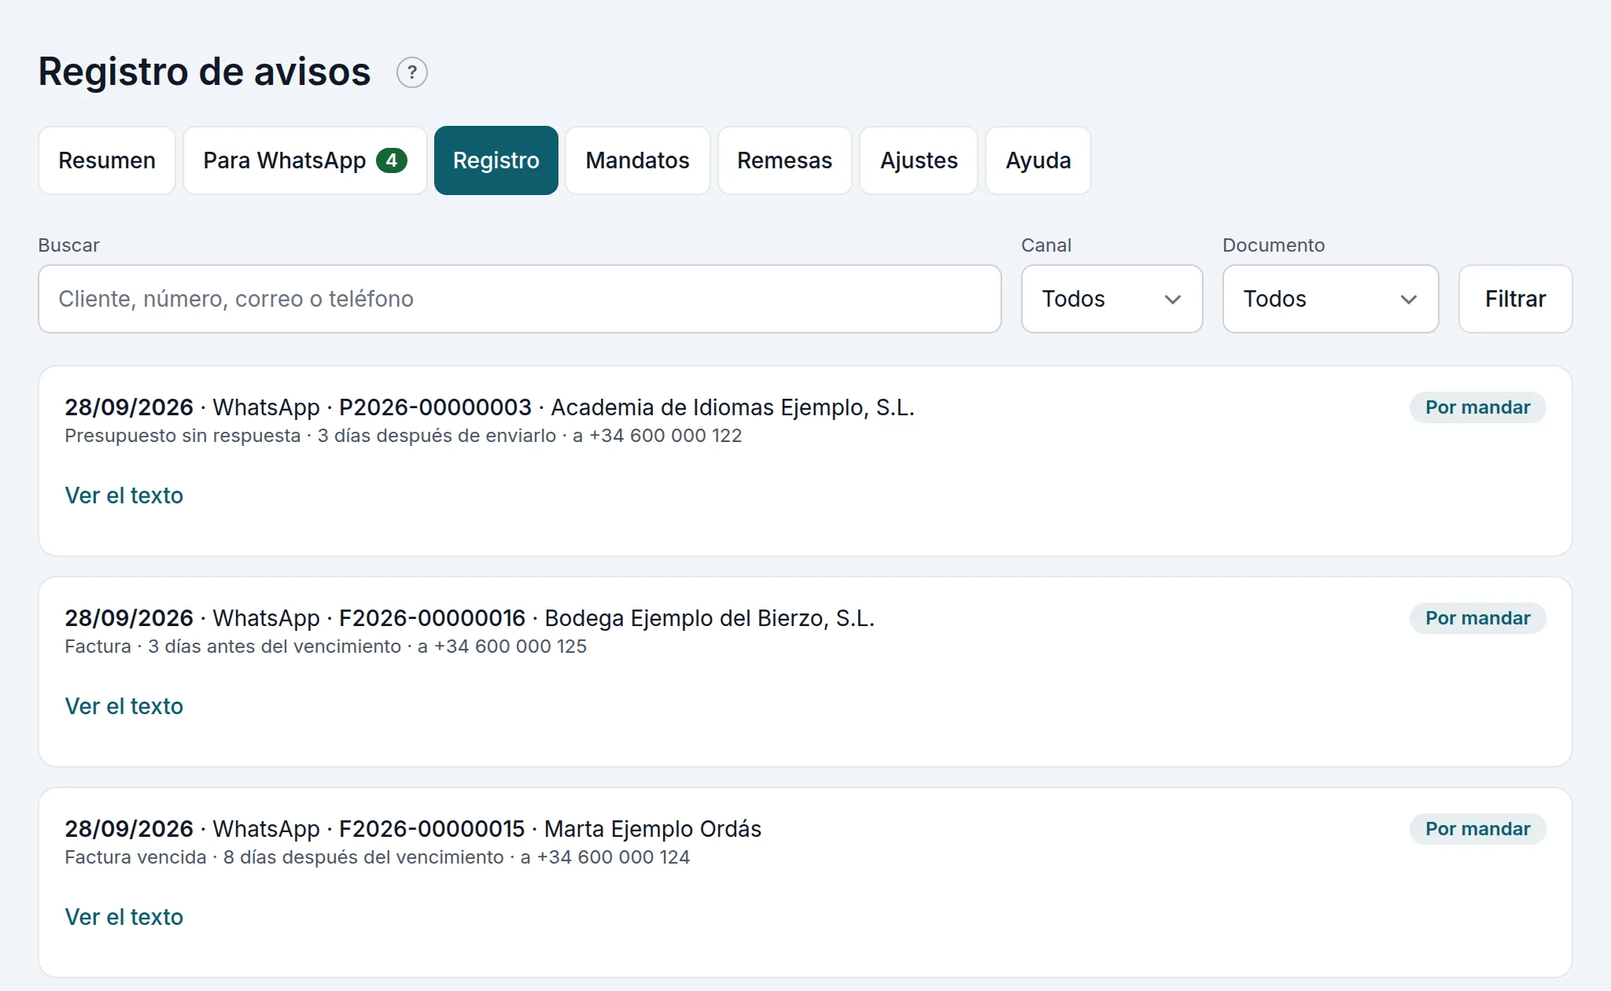Screen dimensions: 1611x991
Task: View text for Bodega Ejemplo del Bierzo notice
Action: pos(124,706)
